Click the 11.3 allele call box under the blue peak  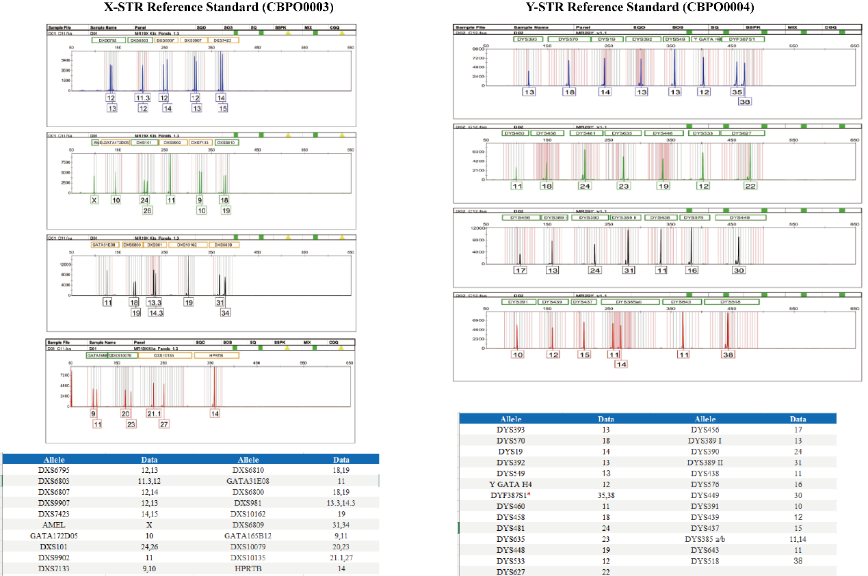(143, 98)
